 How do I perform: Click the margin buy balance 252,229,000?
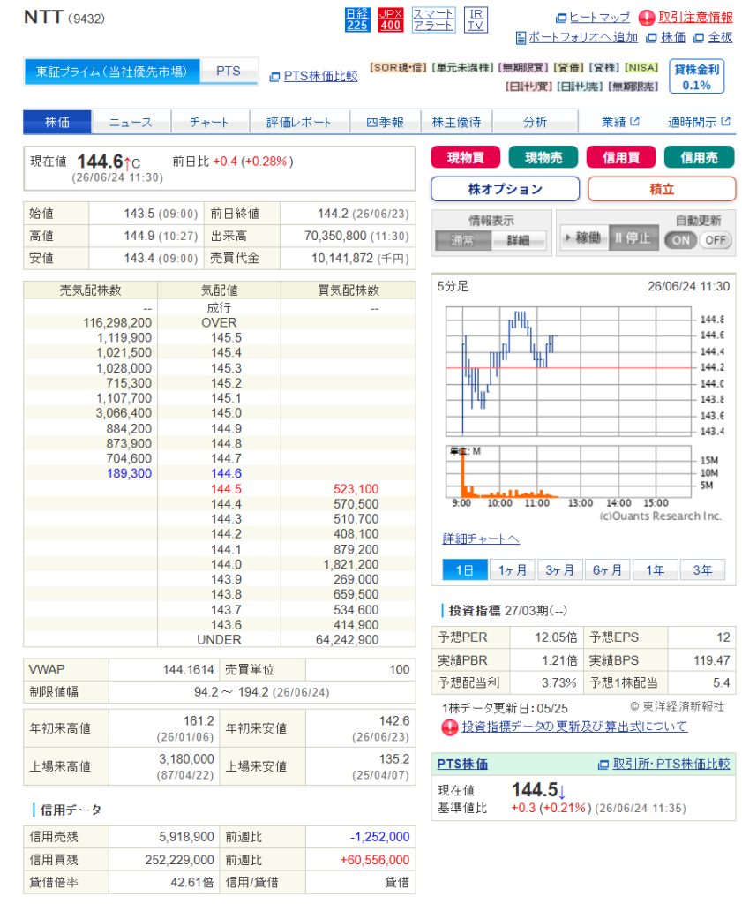tap(179, 860)
